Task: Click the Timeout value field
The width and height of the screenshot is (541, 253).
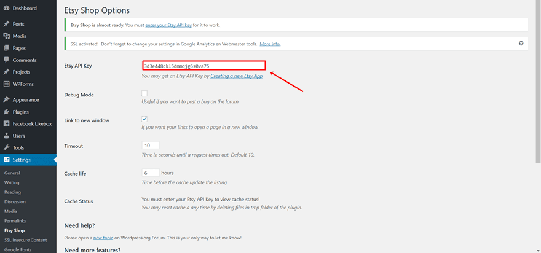Action: coord(151,146)
